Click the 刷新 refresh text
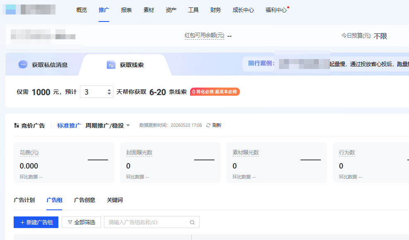 [x=217, y=126]
